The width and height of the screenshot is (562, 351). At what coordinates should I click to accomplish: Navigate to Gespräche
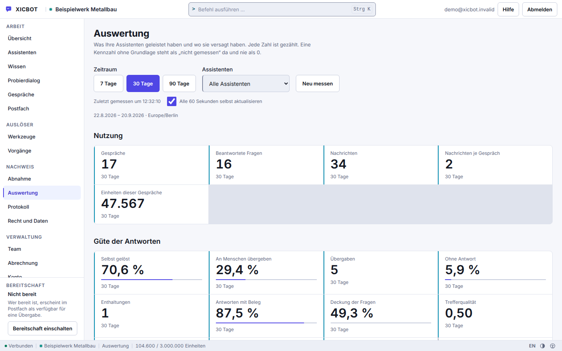tap(42, 94)
